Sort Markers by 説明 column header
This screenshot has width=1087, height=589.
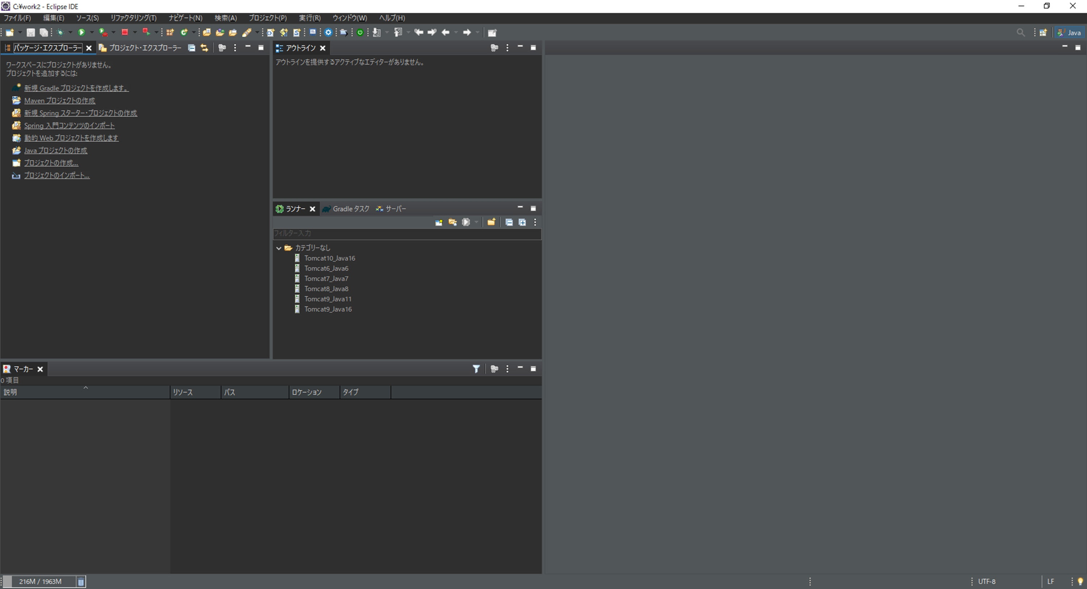click(x=85, y=392)
